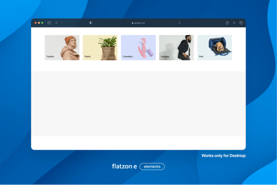Click the google.com address bar

(138, 23)
